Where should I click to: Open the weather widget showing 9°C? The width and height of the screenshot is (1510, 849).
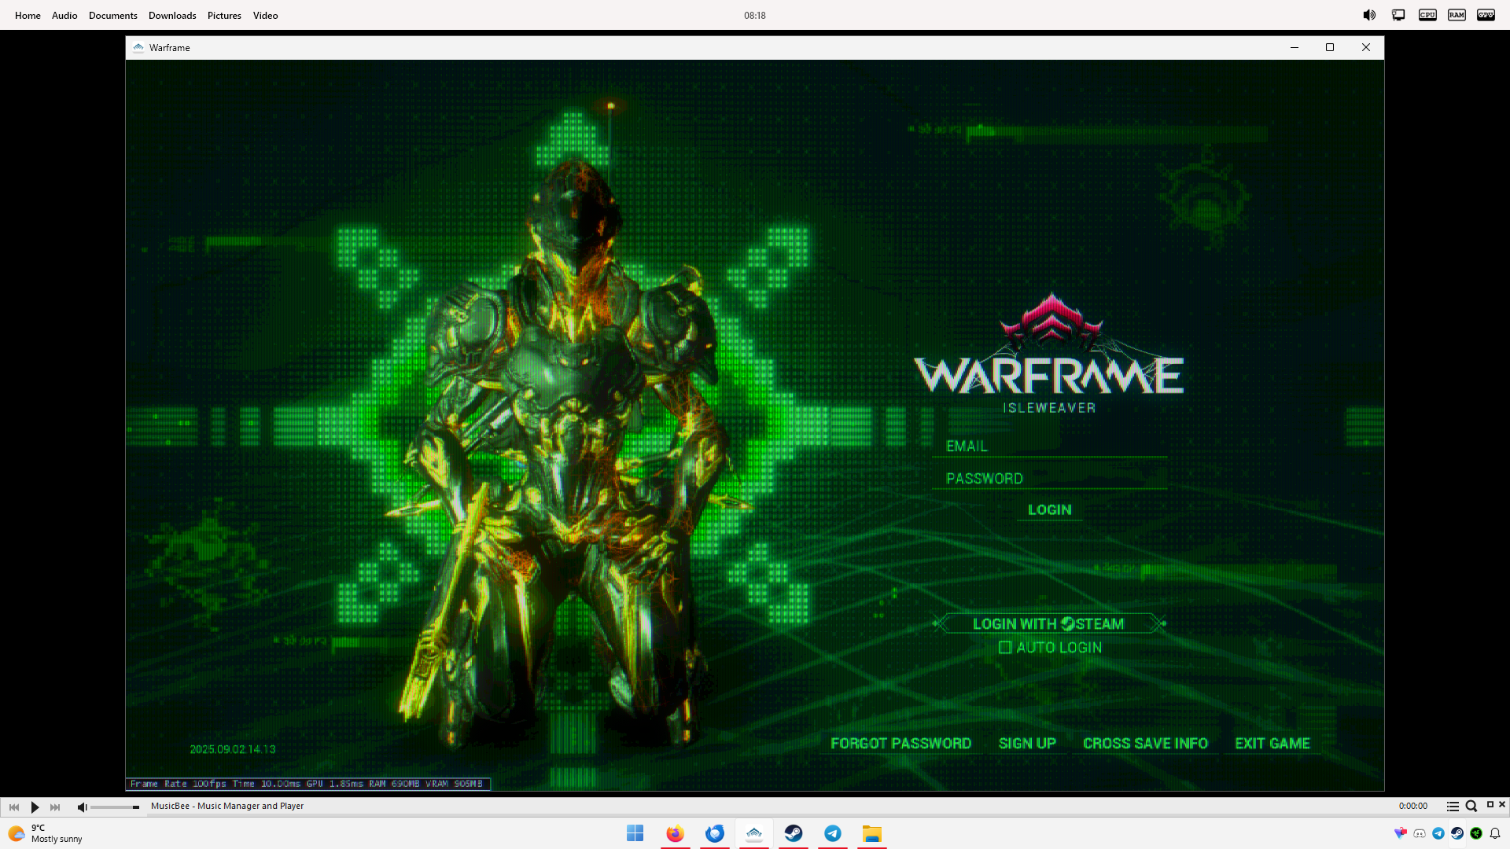(x=45, y=833)
